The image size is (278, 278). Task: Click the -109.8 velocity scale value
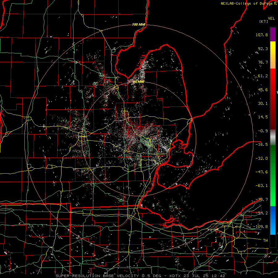[x=260, y=227]
